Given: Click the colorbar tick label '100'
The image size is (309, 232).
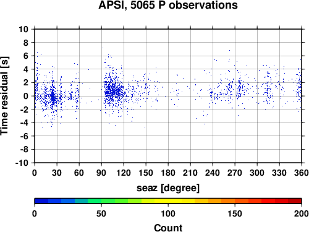Looking at the screenshot, I should [168, 213].
